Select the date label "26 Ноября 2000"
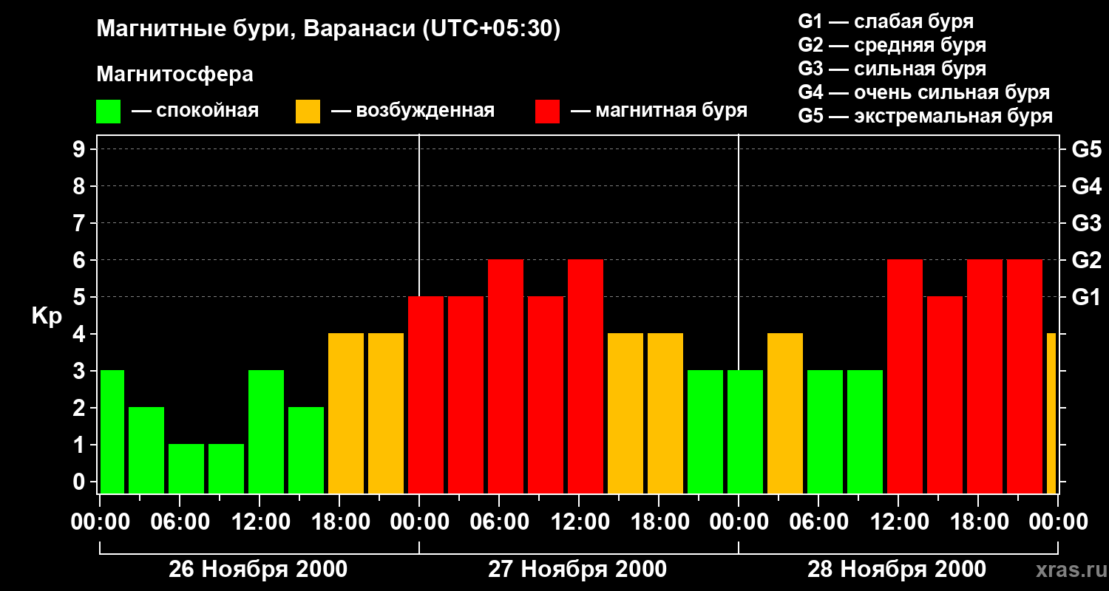Image resolution: width=1109 pixels, height=591 pixels. [x=258, y=570]
